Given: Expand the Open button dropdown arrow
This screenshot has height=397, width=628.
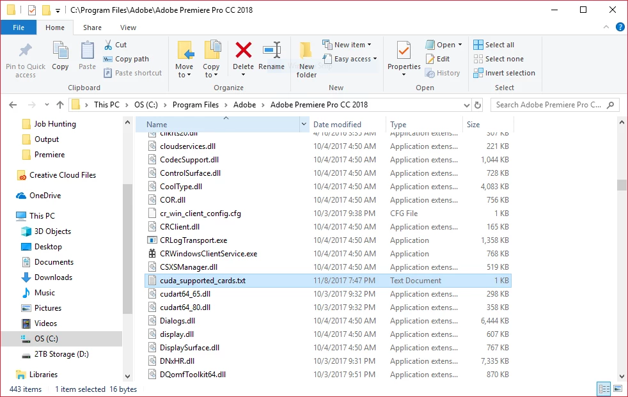Looking at the screenshot, I should (x=460, y=45).
